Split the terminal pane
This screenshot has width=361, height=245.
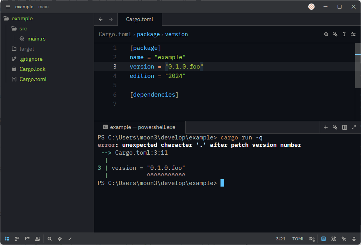(x=345, y=127)
